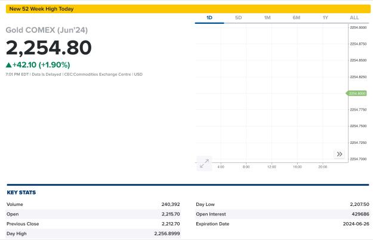373x240 pixels.
Task: Switch chart to 1M range
Action: pyautogui.click(x=267, y=17)
